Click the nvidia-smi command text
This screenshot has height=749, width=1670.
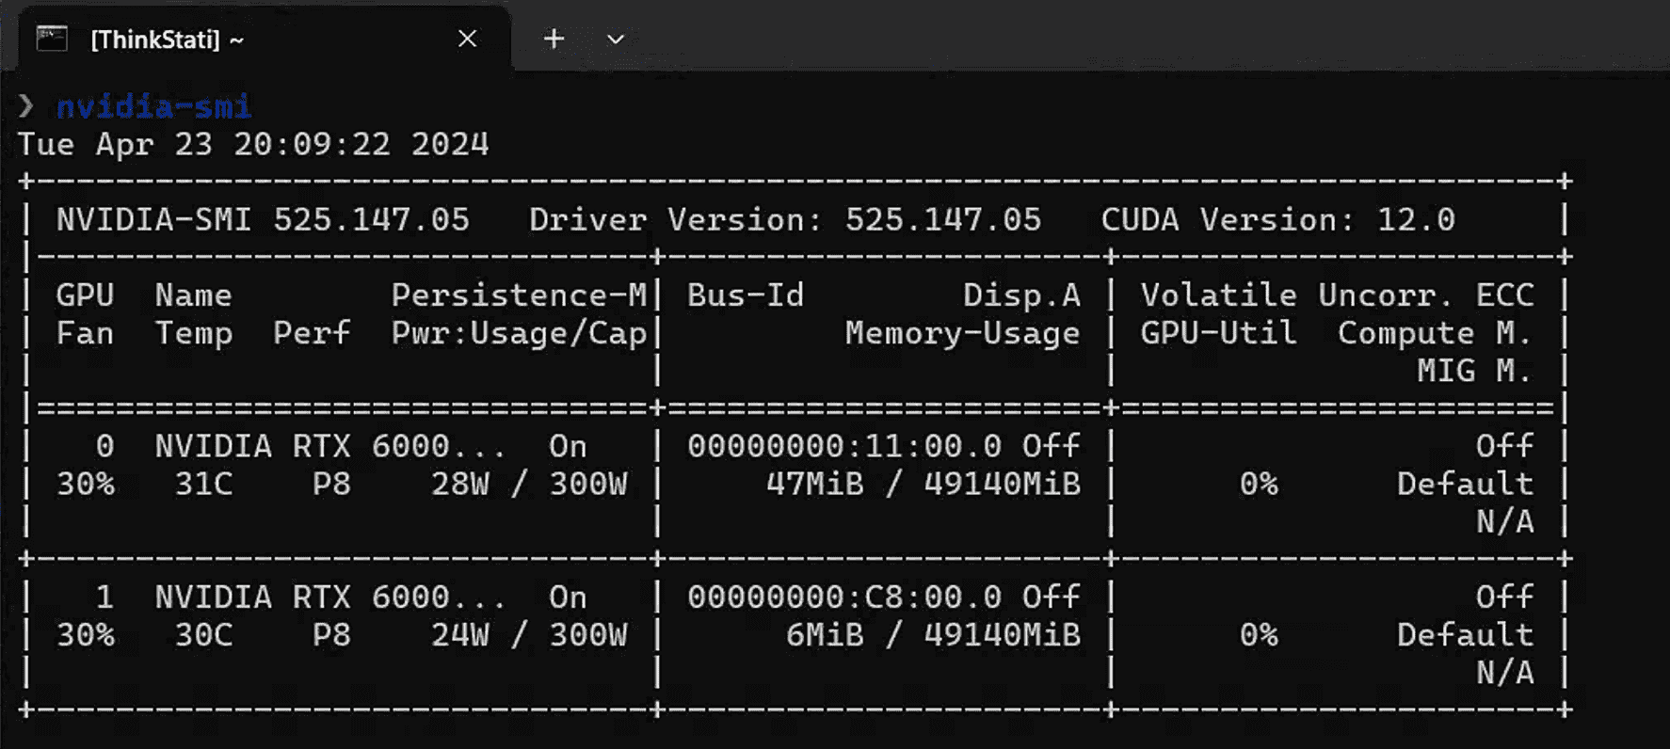click(153, 106)
